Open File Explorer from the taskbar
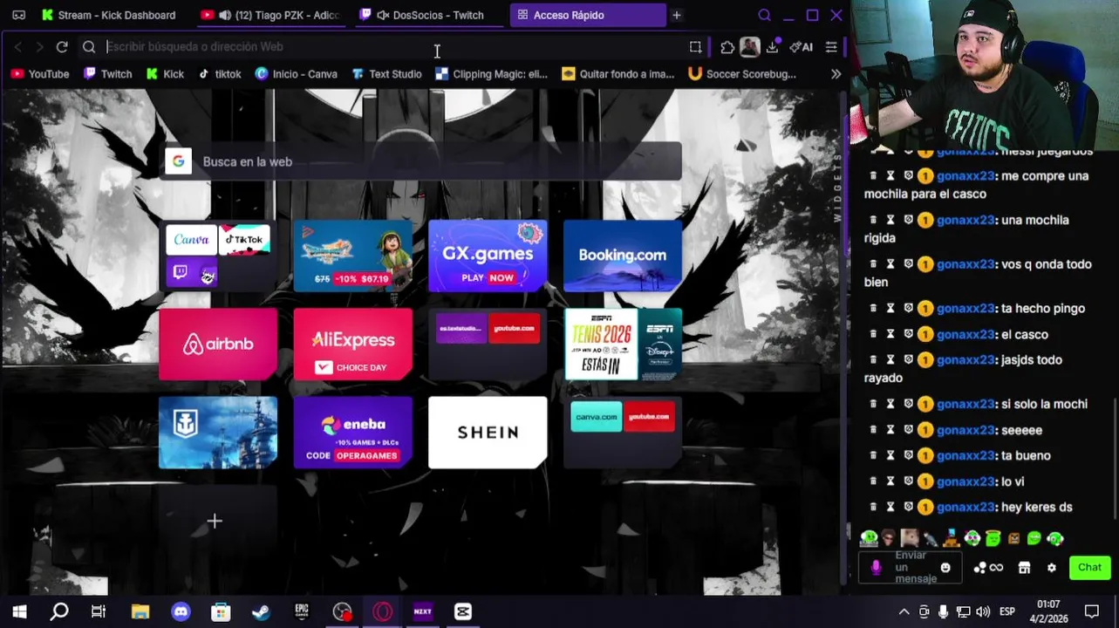The width and height of the screenshot is (1119, 628). [x=140, y=612]
